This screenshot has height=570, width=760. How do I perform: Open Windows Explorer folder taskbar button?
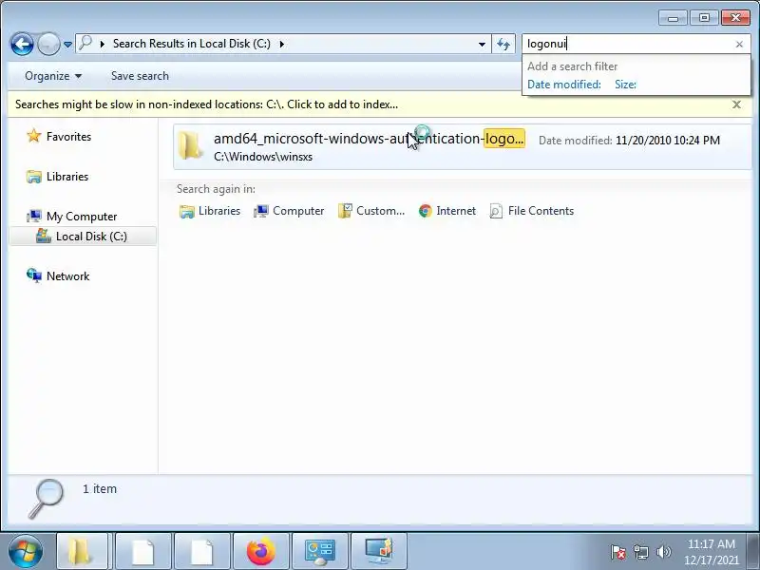pos(82,551)
